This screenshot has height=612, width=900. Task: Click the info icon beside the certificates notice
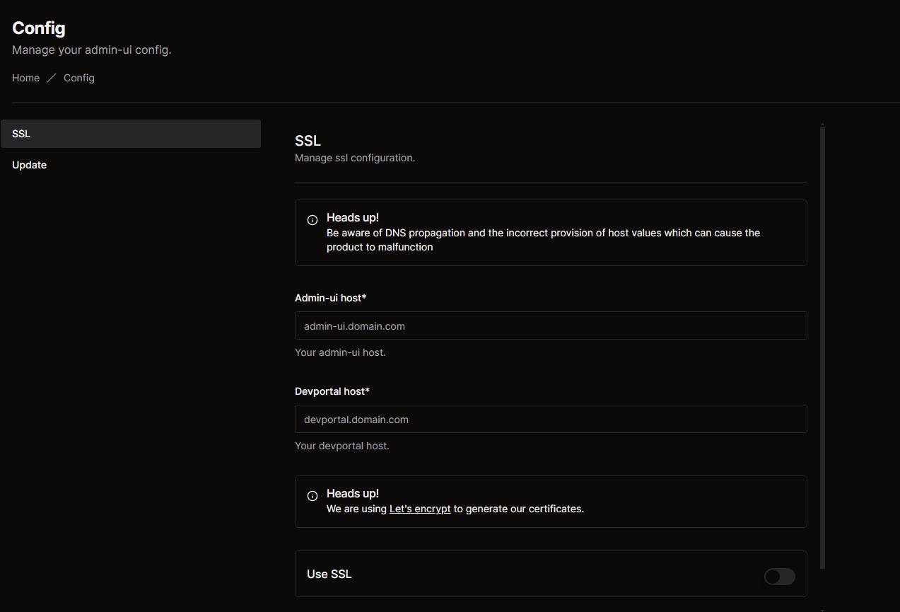312,496
